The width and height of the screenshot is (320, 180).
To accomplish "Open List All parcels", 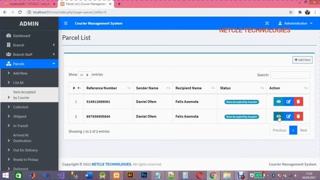I will pos(29,82).
